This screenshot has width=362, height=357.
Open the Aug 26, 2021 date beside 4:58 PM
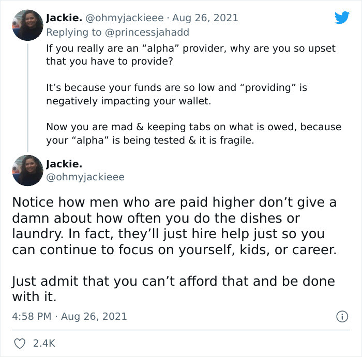pyautogui.click(x=94, y=316)
